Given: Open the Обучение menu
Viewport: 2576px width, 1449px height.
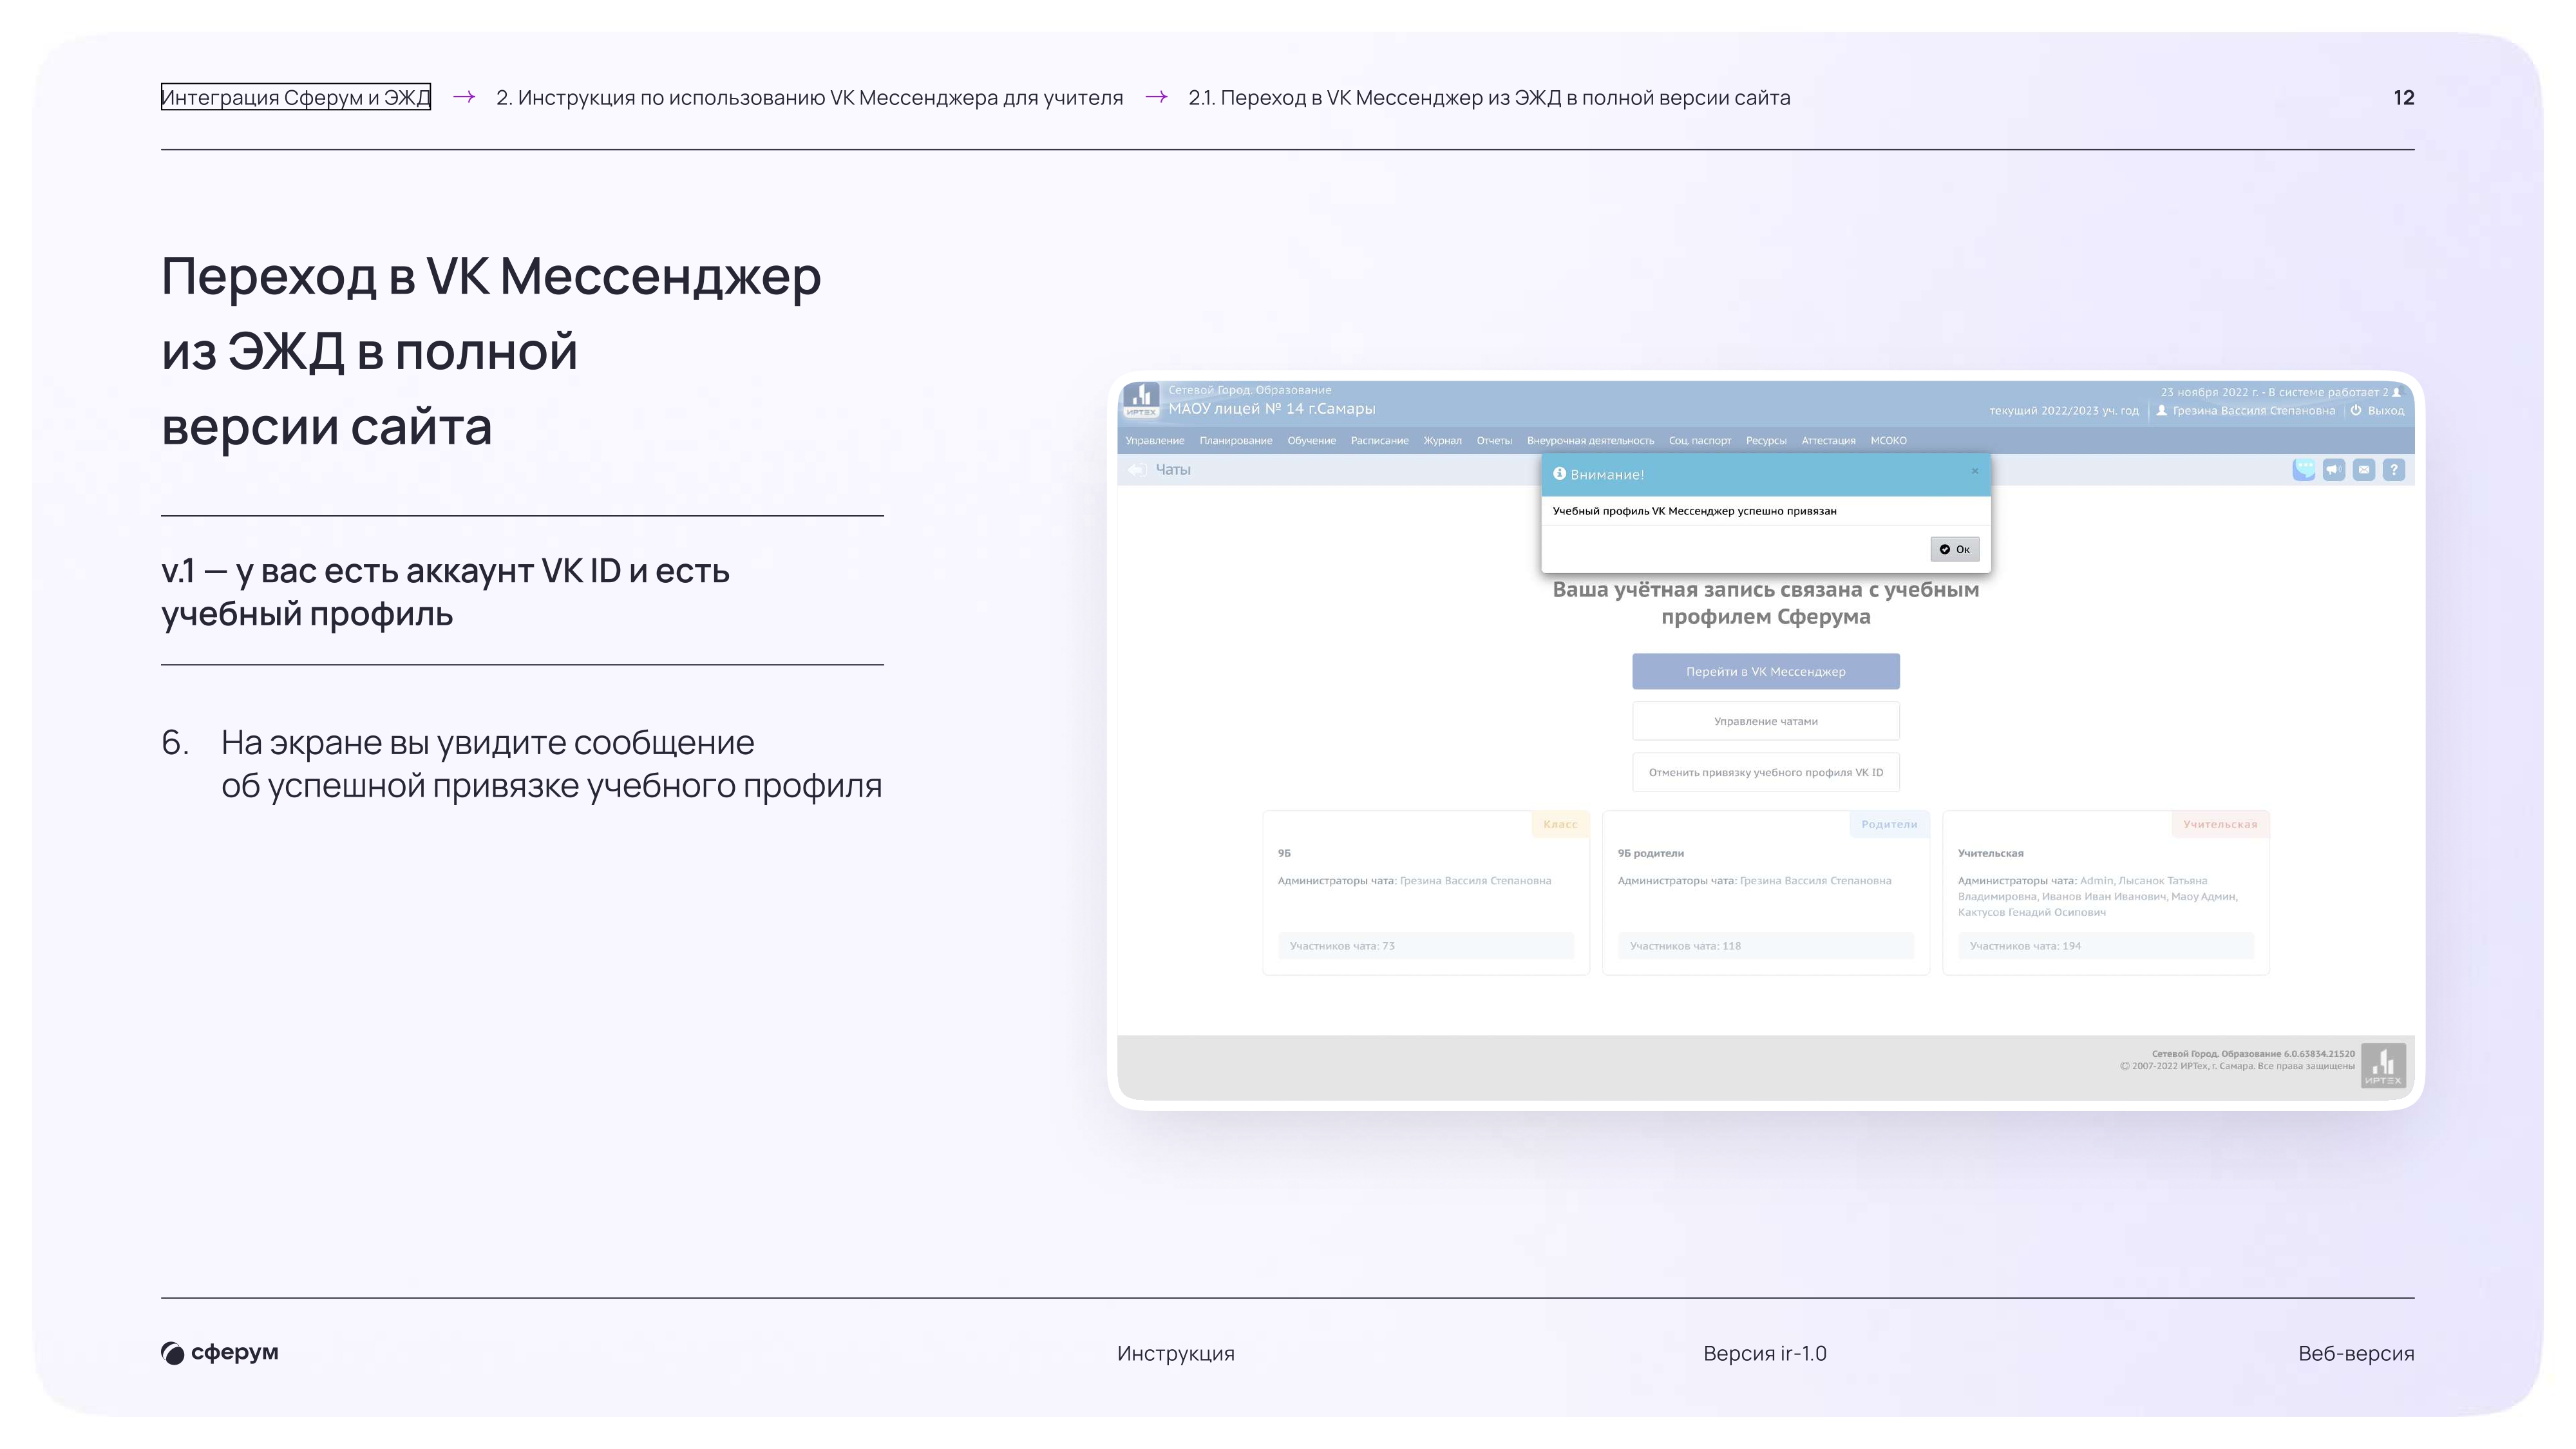Looking at the screenshot, I should click(x=1312, y=441).
